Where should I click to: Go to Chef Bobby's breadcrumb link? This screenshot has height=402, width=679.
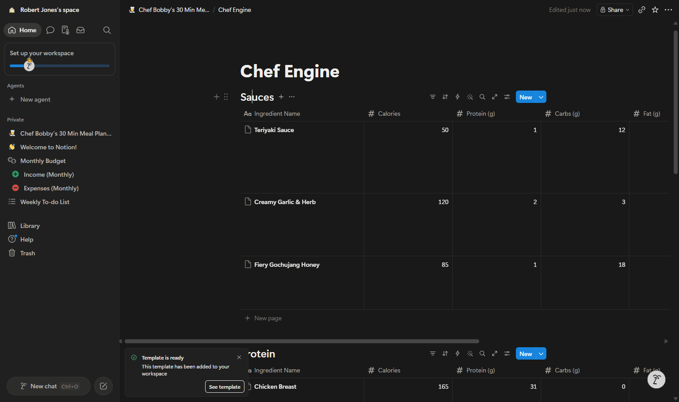[169, 10]
